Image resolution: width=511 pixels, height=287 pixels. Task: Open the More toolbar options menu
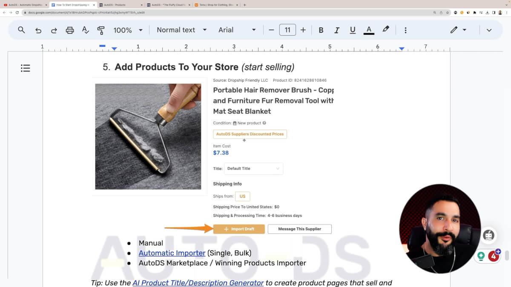tap(405, 30)
